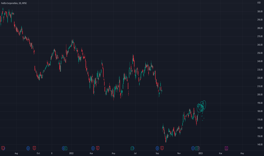Click the blue dividend marker just before 2022

(63, 148)
